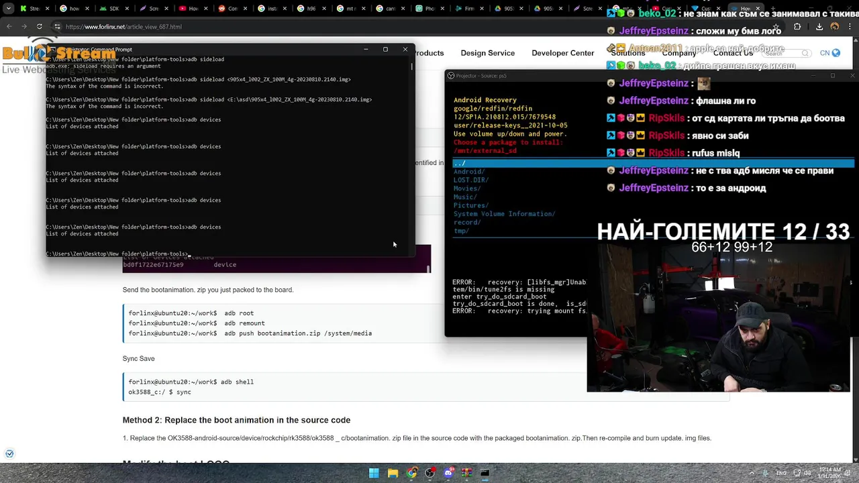Viewport: 859px width, 483px height.
Task: Switch website language to CN
Action: point(829,53)
